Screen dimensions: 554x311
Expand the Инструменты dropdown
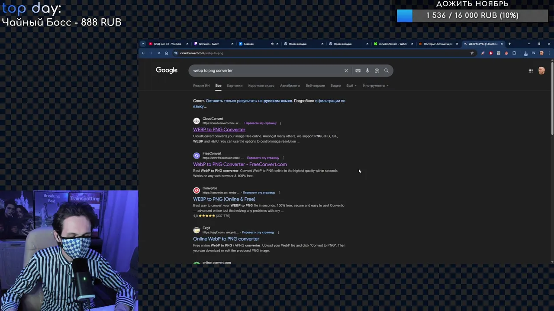pyautogui.click(x=375, y=86)
